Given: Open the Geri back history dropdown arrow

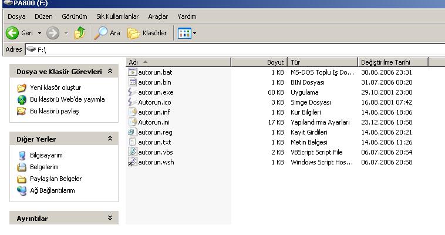Looking at the screenshot, I should pos(39,33).
